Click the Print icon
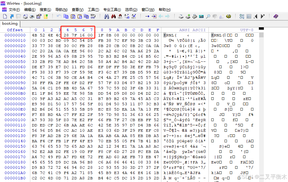Screen dimensions: 288x182 [32, 16]
